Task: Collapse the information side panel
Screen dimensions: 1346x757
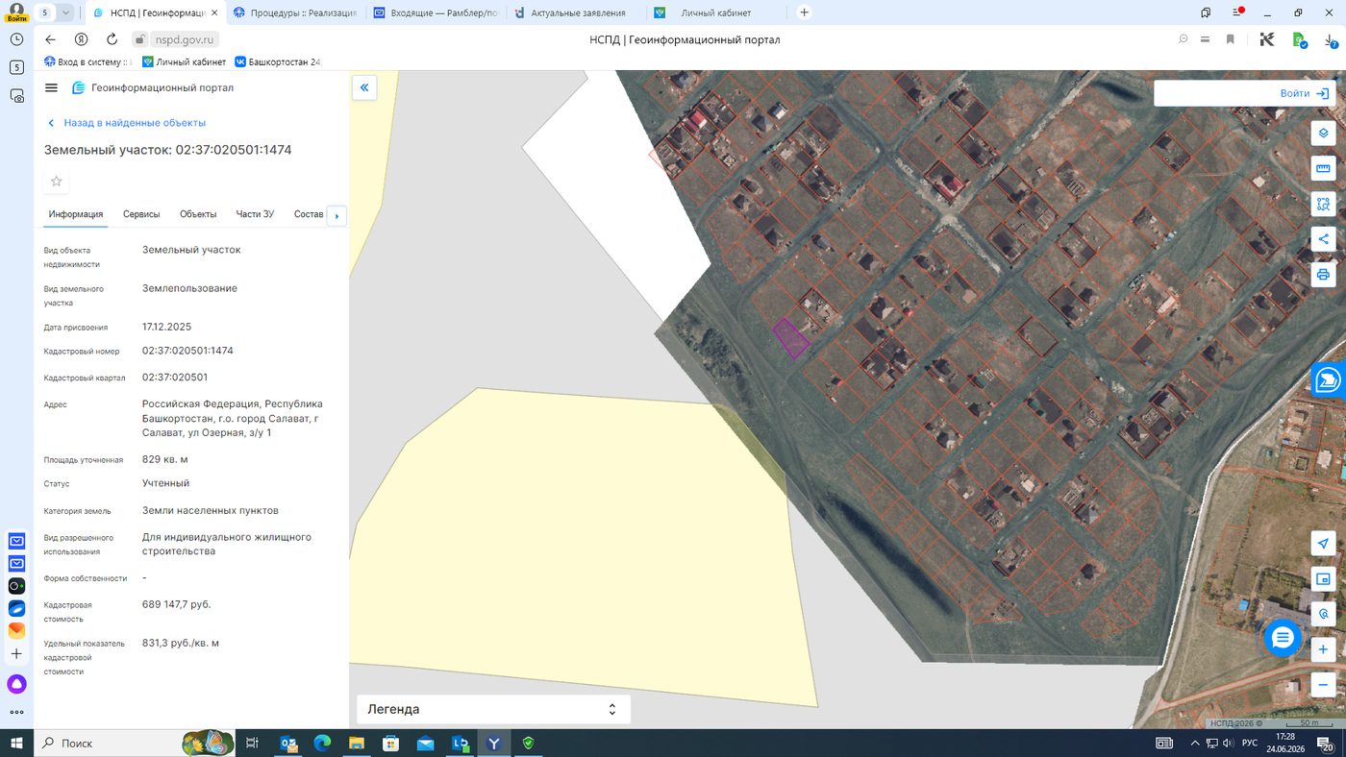Action: [364, 87]
